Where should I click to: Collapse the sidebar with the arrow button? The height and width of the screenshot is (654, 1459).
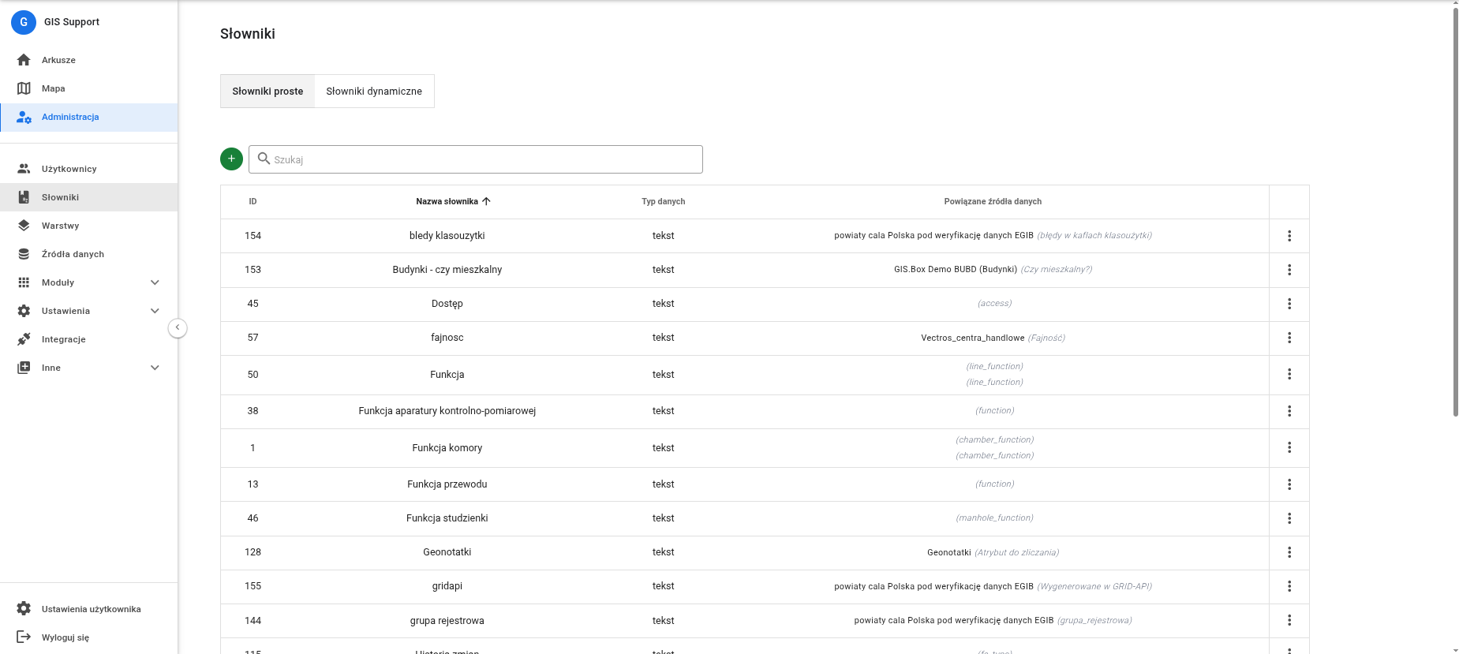178,327
